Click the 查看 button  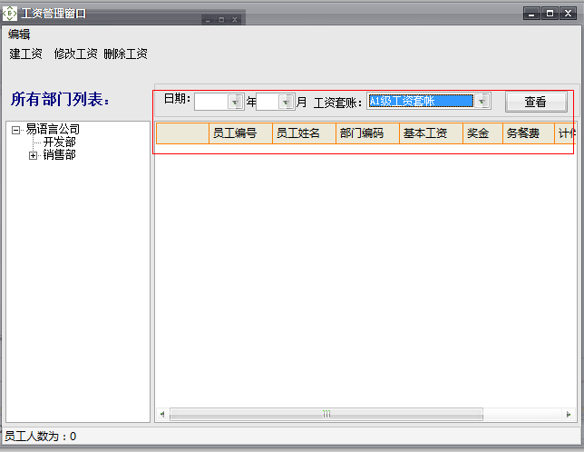click(x=536, y=102)
